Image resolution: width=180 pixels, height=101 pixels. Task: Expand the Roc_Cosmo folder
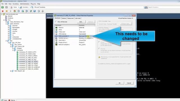coord(11,44)
